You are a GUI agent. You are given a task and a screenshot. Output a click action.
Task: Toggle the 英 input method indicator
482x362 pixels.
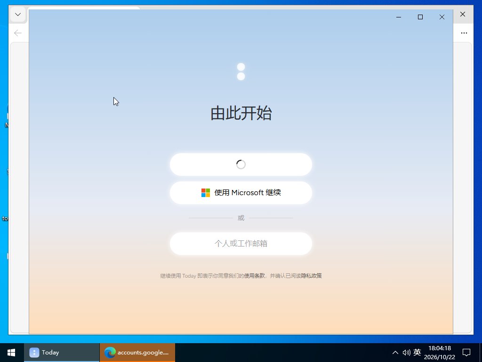pyautogui.click(x=417, y=352)
